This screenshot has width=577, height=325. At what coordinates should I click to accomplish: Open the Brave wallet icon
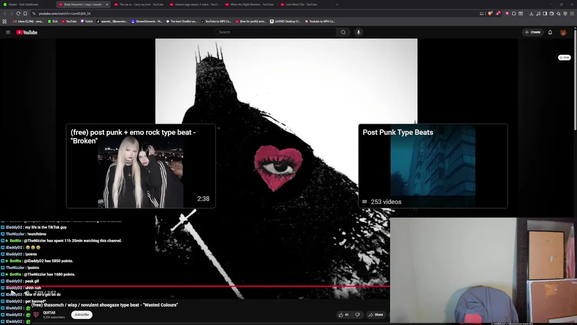[x=552, y=14]
